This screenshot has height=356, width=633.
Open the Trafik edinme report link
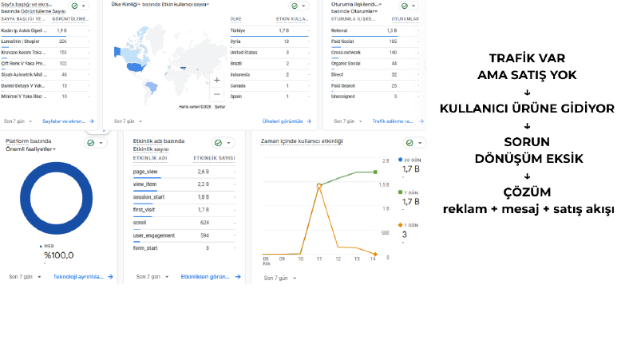click(x=393, y=121)
